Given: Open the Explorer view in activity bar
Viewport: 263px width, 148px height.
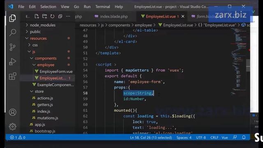Looking at the screenshot, I should click(x=12, y=18).
